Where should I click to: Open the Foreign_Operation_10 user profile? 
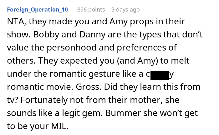point(37,10)
